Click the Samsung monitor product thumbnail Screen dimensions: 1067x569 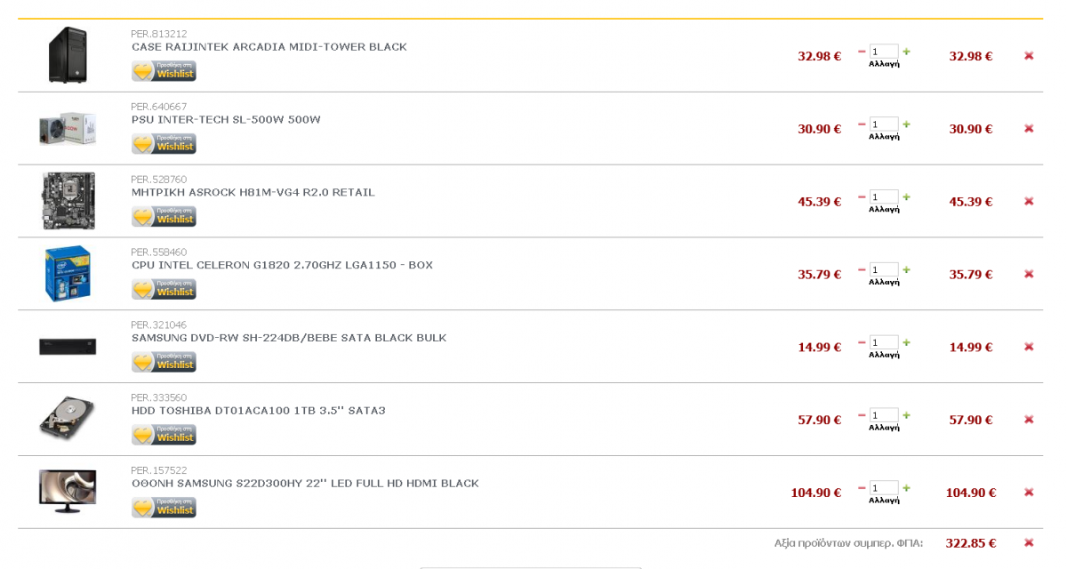68,492
